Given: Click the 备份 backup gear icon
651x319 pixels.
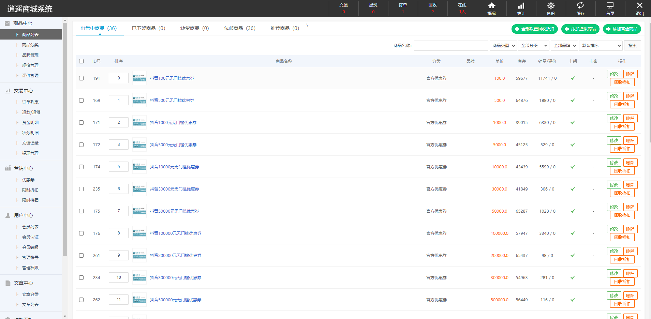Looking at the screenshot, I should click(x=551, y=8).
